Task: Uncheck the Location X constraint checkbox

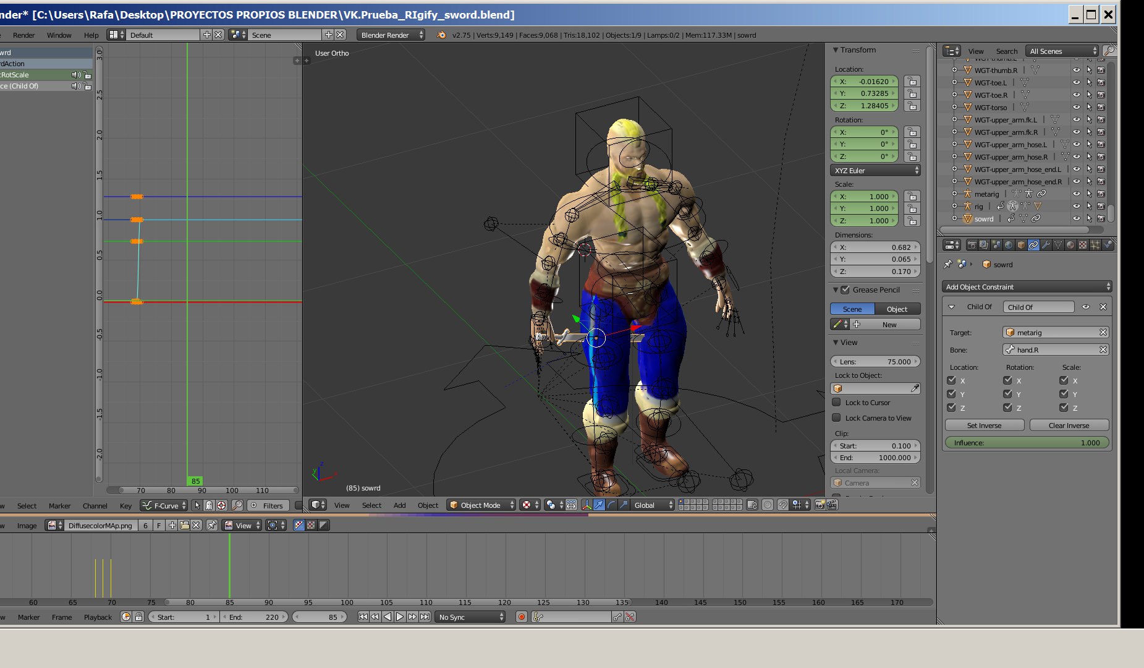Action: 952,381
